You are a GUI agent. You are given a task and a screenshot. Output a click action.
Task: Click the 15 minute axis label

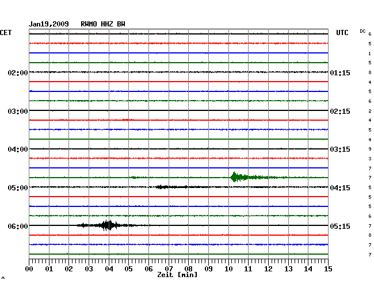point(328,269)
